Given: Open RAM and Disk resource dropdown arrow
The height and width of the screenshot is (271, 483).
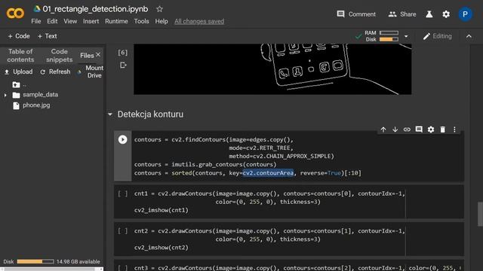Looking at the screenshot, I should click(406, 36).
